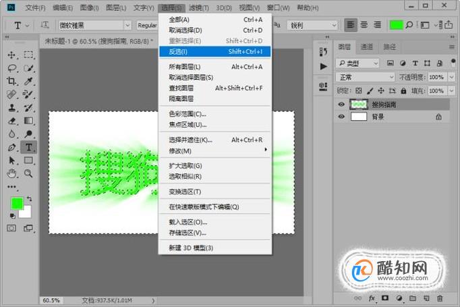Open the font style Regular dropdown
Screen dimensions: 460x307
coord(147,25)
